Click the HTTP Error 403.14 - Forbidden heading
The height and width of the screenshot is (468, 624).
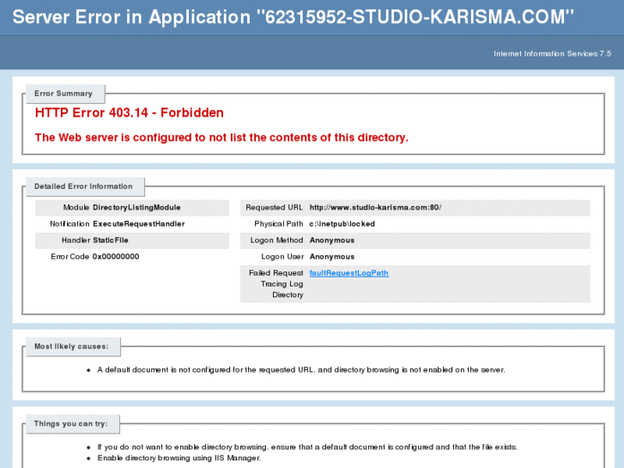(130, 112)
